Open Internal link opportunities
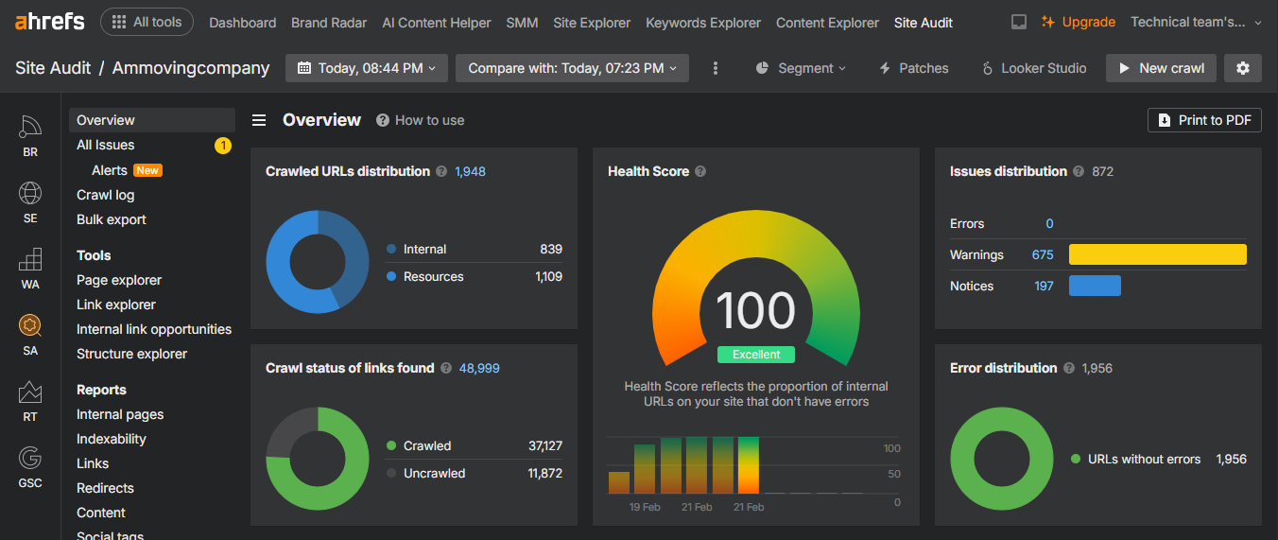The image size is (1278, 540). point(154,329)
